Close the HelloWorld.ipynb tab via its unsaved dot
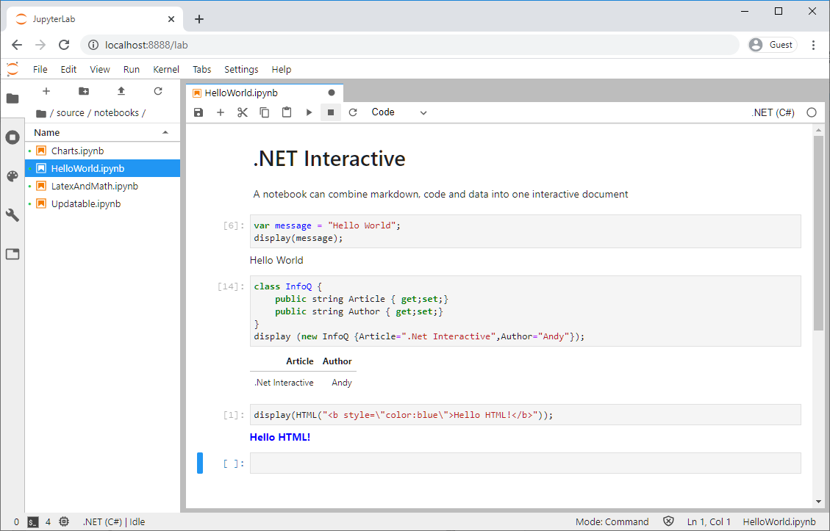Viewport: 830px width, 531px height. (332, 93)
